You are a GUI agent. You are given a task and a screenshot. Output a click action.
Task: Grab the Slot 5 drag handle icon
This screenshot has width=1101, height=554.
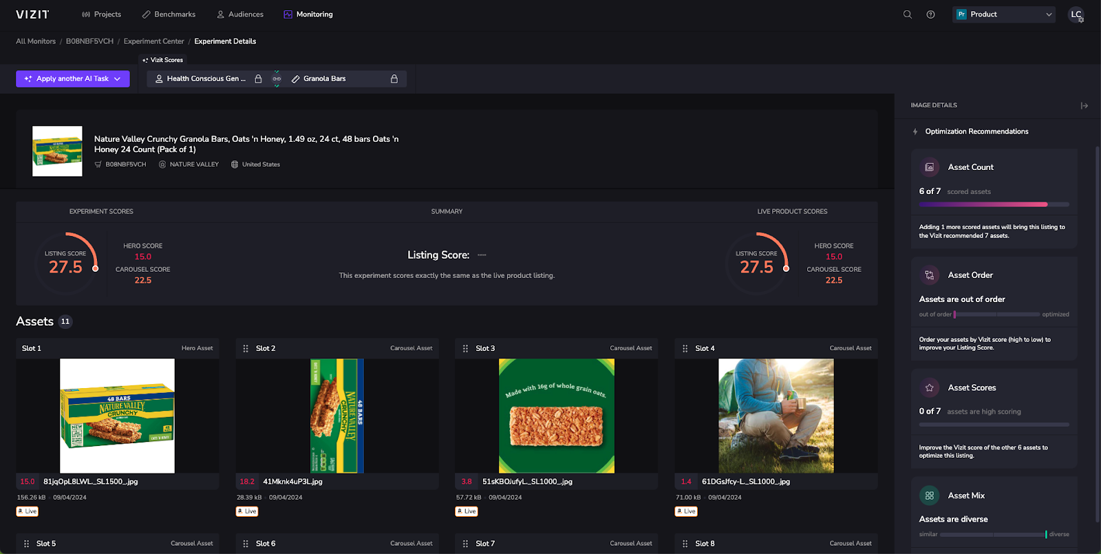tap(26, 544)
